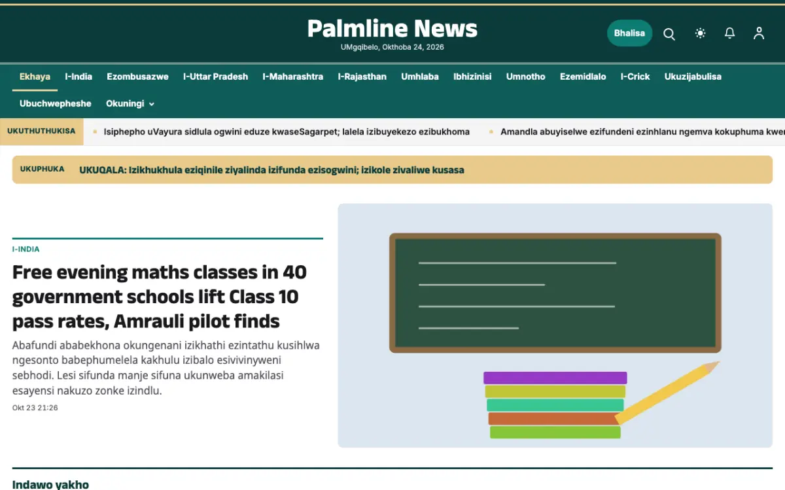Open ticker story about Amandla abuyiselwe
Screen dimensions: 785x490
[642, 131]
